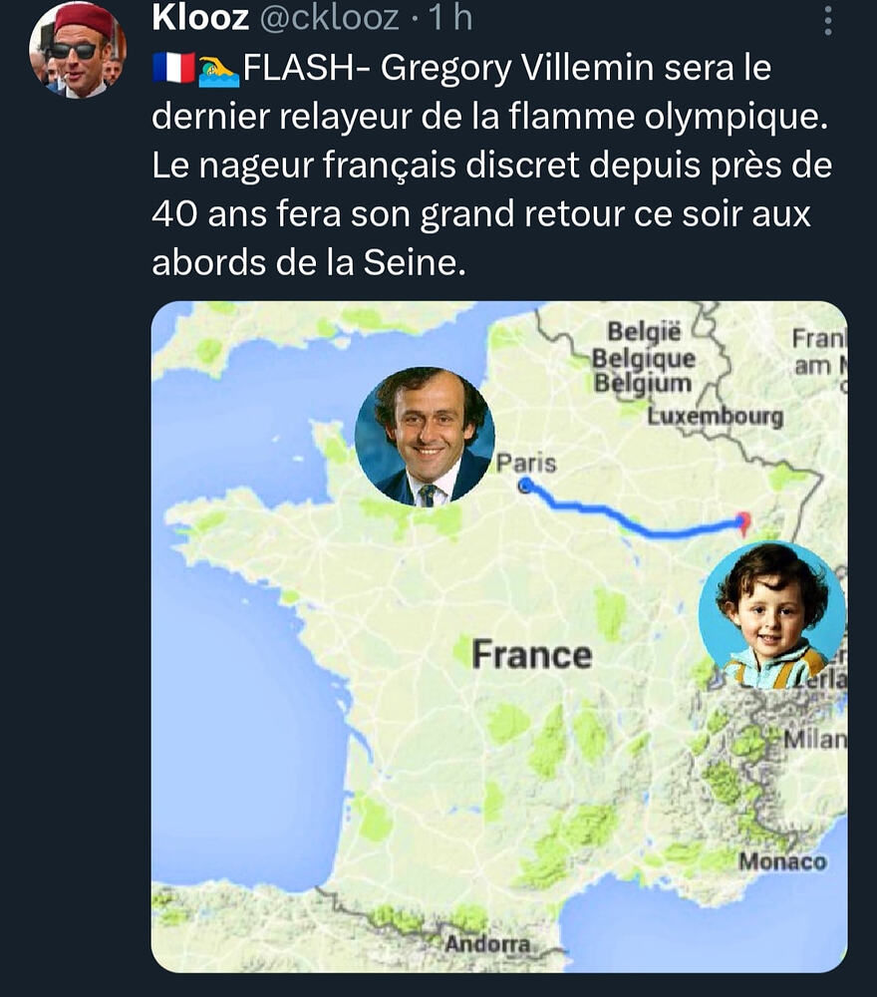Click the circular portrait of suited man
The width and height of the screenshot is (877, 997).
425,437
